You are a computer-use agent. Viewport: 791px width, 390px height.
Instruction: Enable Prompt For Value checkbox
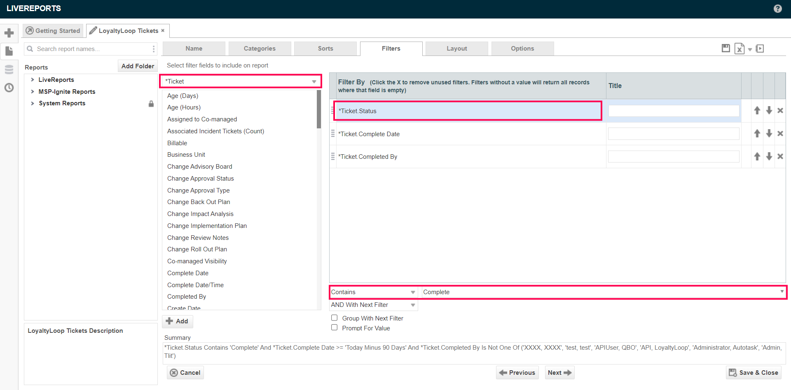tap(335, 327)
